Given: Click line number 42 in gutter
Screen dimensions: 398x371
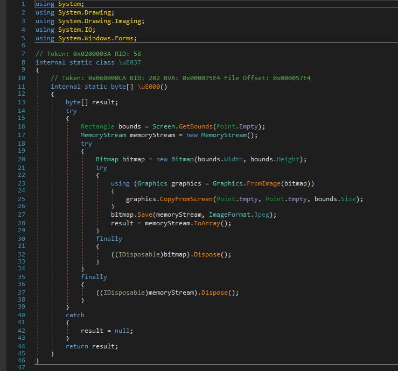Looking at the screenshot, I should coord(22,331).
